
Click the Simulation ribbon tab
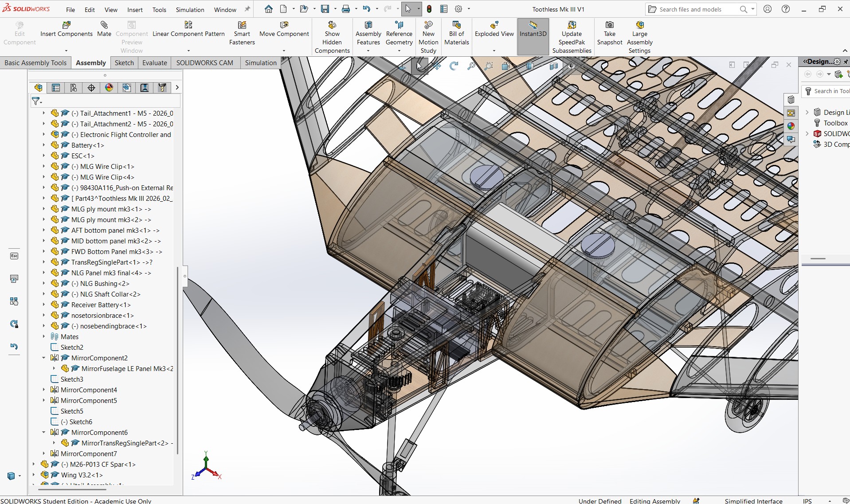click(x=261, y=63)
